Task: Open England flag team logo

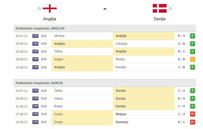Action: (50, 8)
